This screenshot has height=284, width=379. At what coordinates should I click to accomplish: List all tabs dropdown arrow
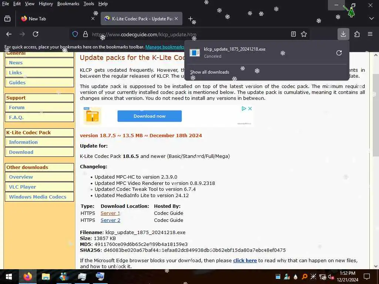pos(372,18)
